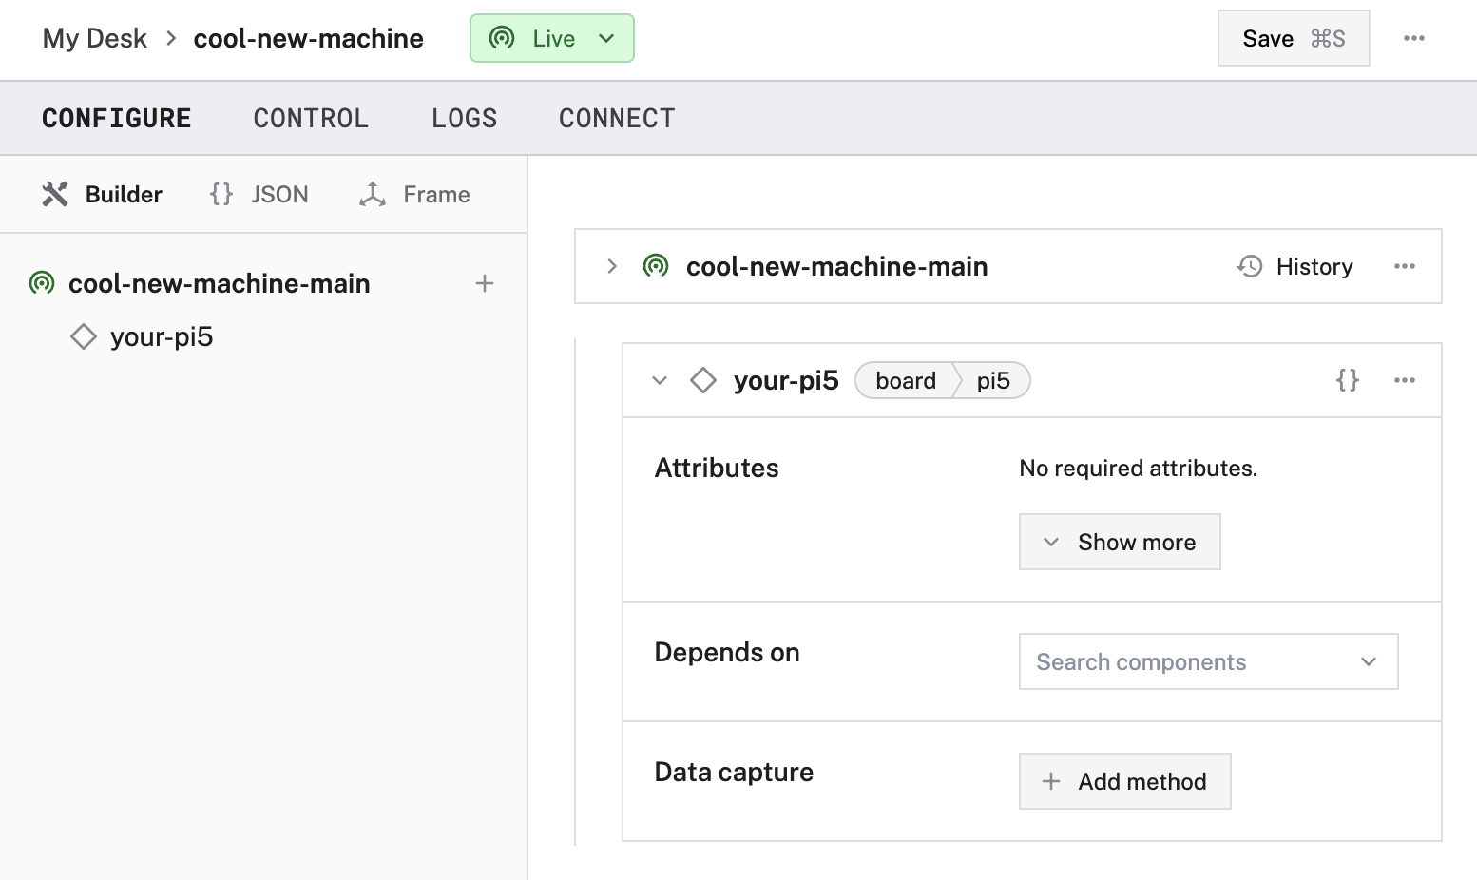Open the CONTROL tab

[311, 119]
